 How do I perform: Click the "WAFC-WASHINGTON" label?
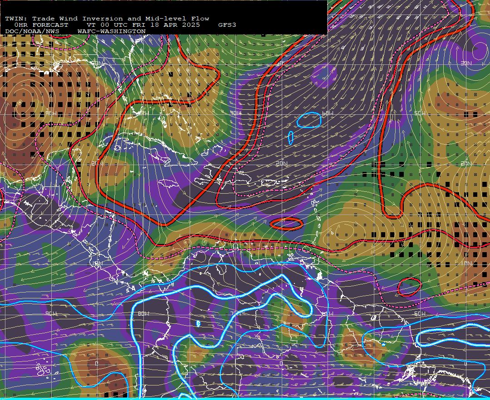click(112, 32)
